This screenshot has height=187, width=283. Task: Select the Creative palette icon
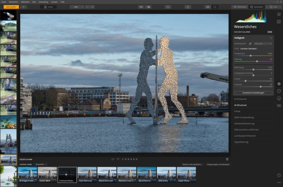coord(279,91)
